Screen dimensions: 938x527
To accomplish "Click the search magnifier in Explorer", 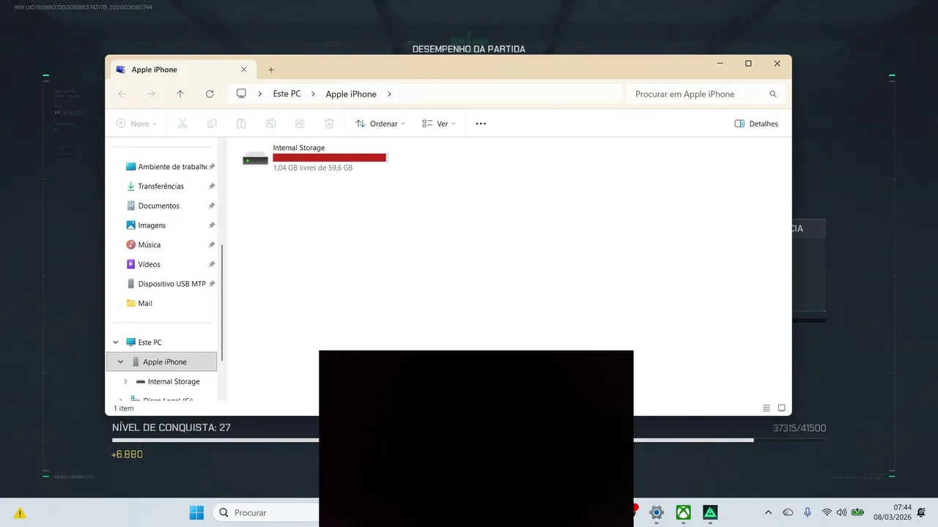I will click(x=772, y=94).
